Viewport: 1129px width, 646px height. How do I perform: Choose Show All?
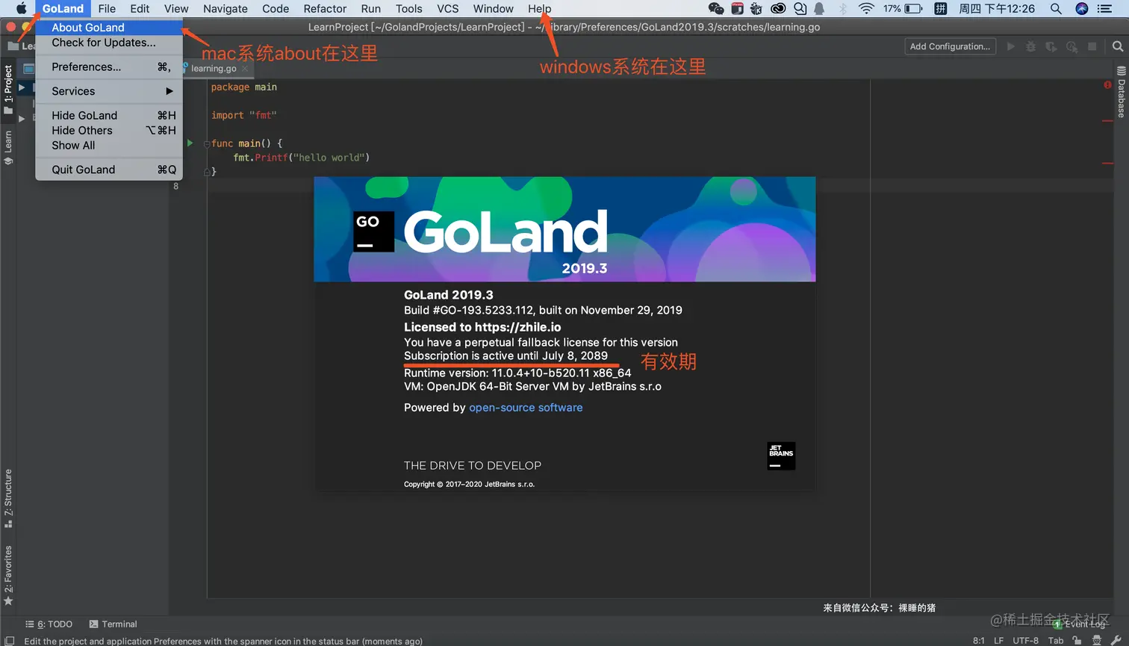pyautogui.click(x=109, y=145)
